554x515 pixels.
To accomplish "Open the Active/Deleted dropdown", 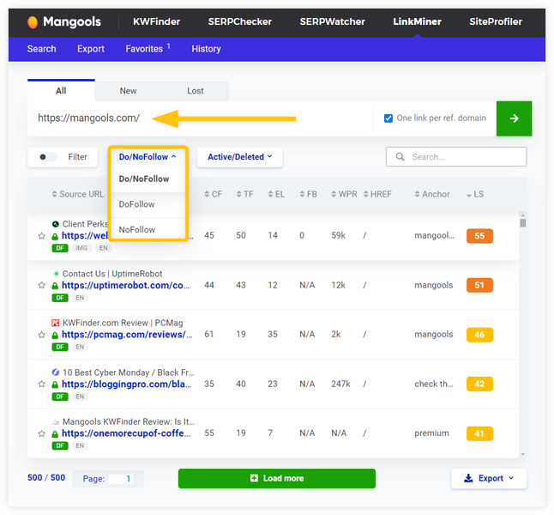I will 239,157.
